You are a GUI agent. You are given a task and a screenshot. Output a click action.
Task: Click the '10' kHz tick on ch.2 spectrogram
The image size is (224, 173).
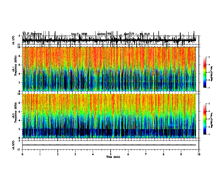20,94
